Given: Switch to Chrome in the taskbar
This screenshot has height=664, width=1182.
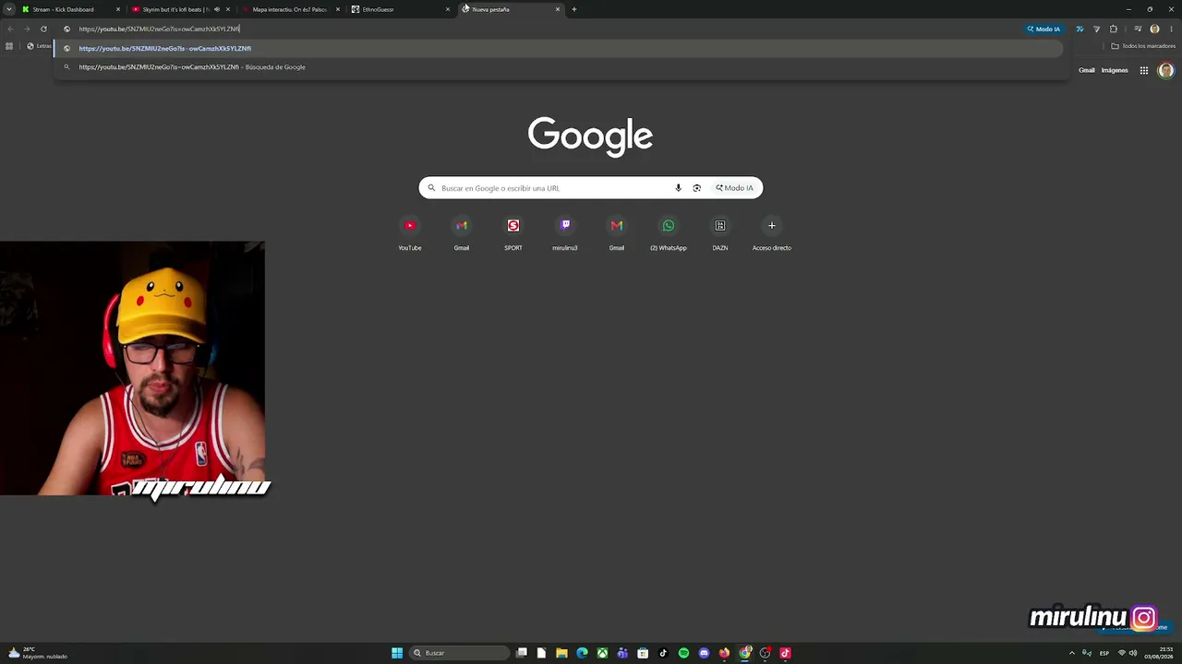Looking at the screenshot, I should tap(744, 653).
